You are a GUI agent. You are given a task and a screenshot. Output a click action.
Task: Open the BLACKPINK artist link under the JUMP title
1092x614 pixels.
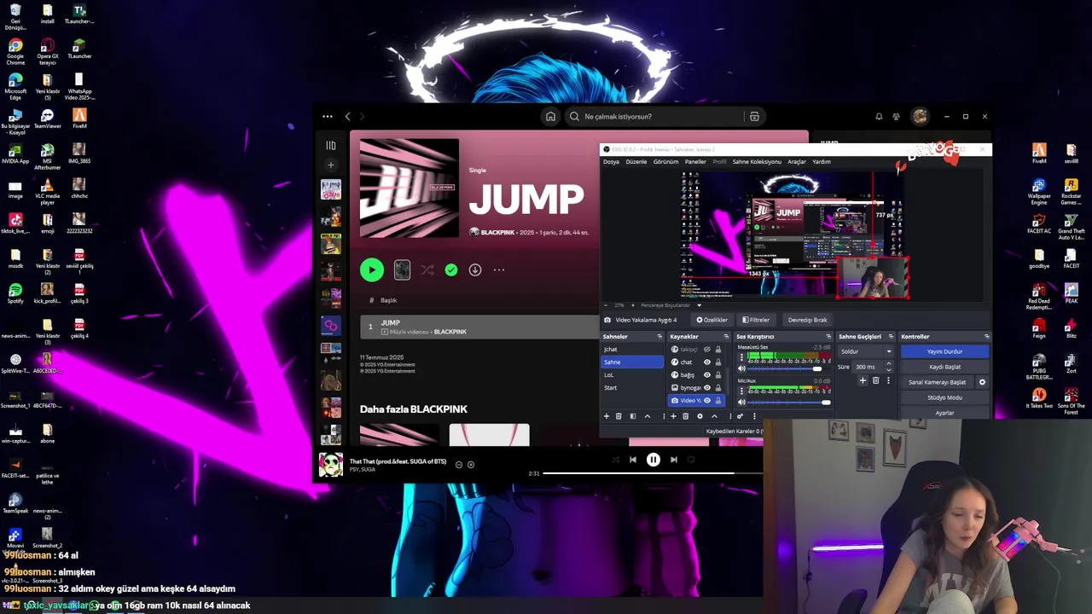click(497, 233)
